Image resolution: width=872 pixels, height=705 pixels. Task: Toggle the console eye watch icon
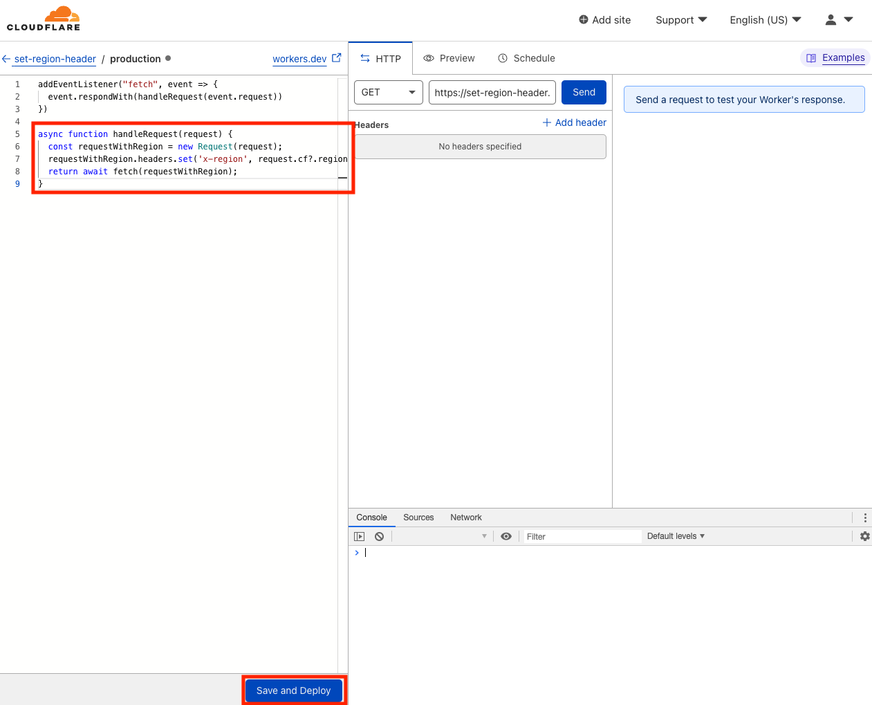tap(506, 535)
